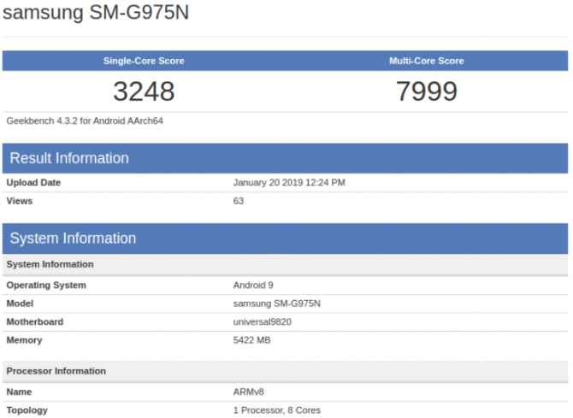This screenshot has height=418, width=573.
Task: Select the Views label
Action: pos(20,201)
